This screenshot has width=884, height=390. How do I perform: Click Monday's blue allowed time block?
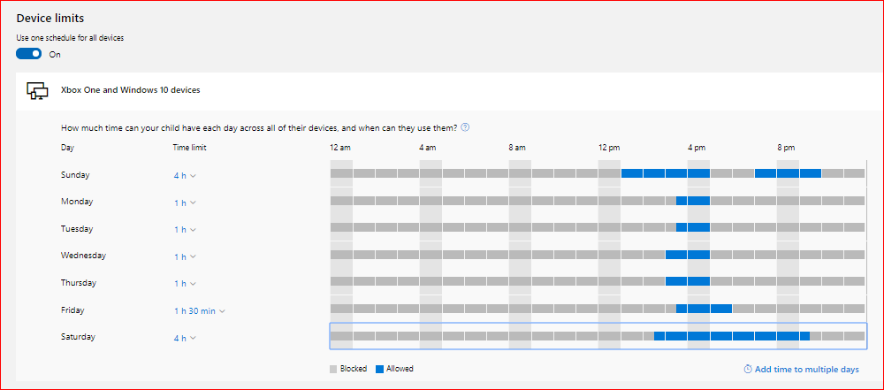(693, 201)
